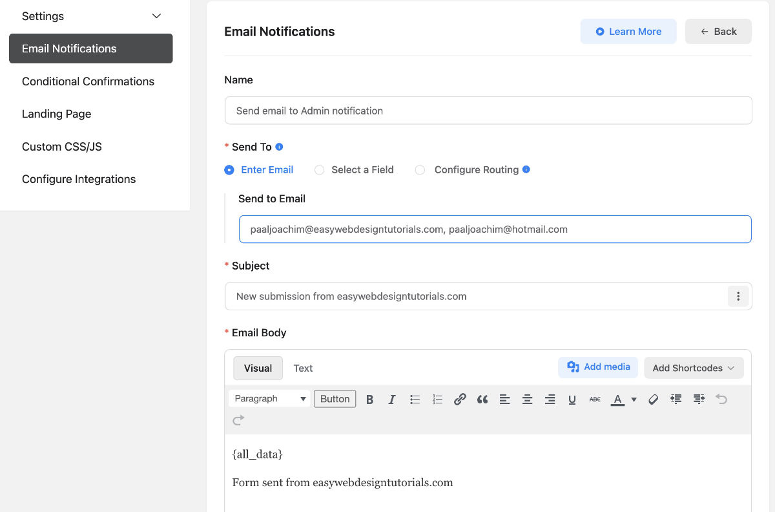Image resolution: width=775 pixels, height=512 pixels.
Task: Center align the email body text
Action: [527, 400]
